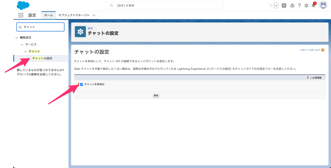This screenshot has width=331, height=168.
Task: Open the このページのヘルプ link
Action: pos(310,50)
